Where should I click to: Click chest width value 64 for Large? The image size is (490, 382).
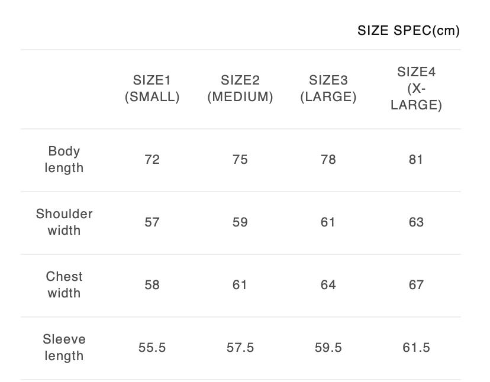pyautogui.click(x=328, y=285)
